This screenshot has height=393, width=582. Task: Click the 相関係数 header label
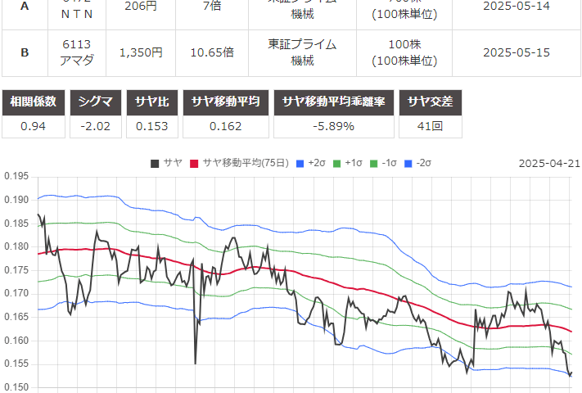point(33,102)
